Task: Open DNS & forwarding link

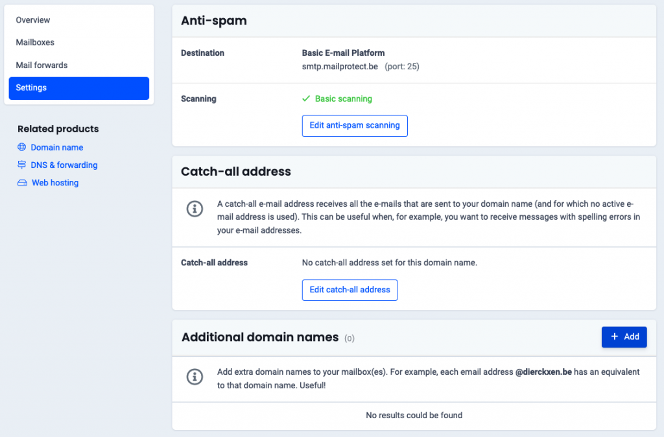Action: click(x=64, y=165)
